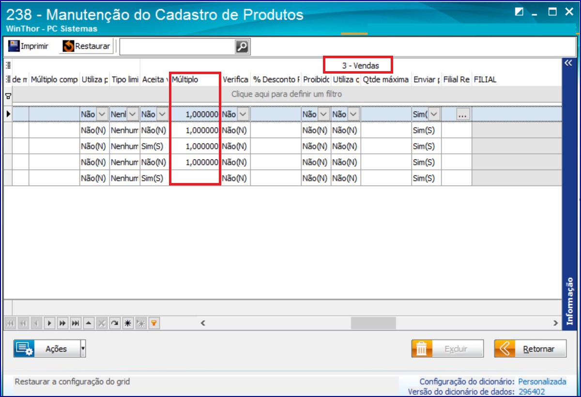Click the next page double-arrow button
This screenshot has width=581, height=397.
(x=62, y=323)
